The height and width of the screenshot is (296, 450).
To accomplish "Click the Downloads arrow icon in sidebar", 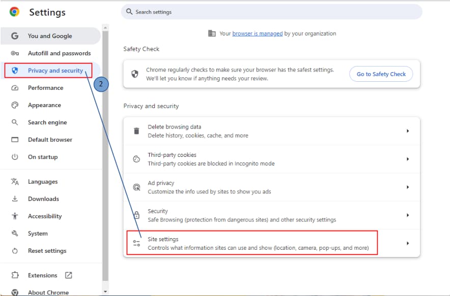I will click(14, 199).
